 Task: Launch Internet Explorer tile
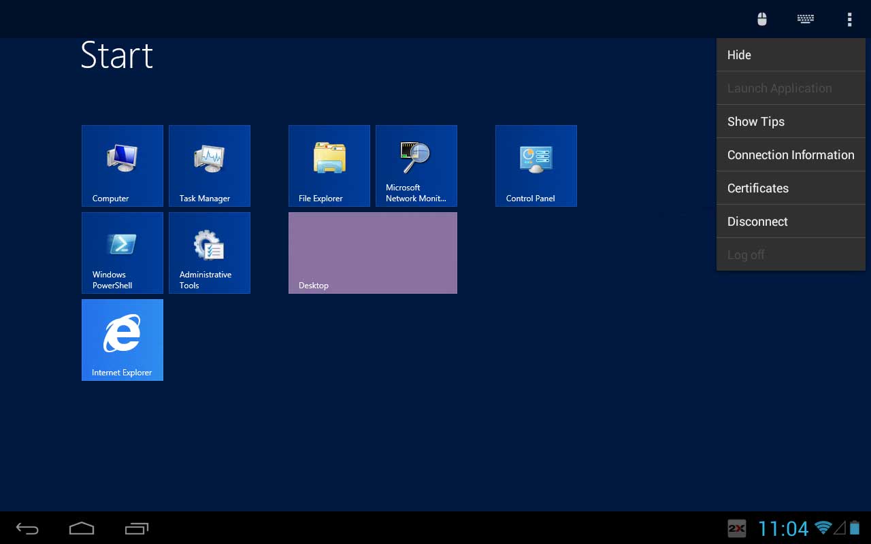click(122, 340)
